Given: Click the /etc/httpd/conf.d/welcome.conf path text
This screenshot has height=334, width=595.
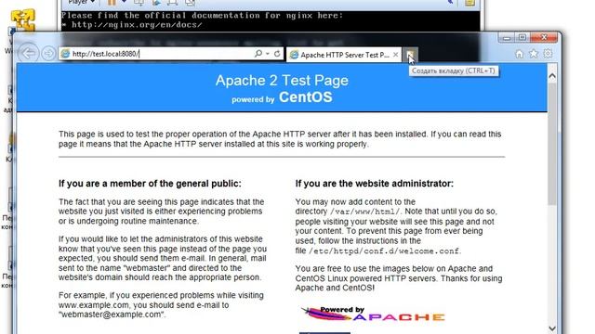Looking at the screenshot, I should 384,250.
